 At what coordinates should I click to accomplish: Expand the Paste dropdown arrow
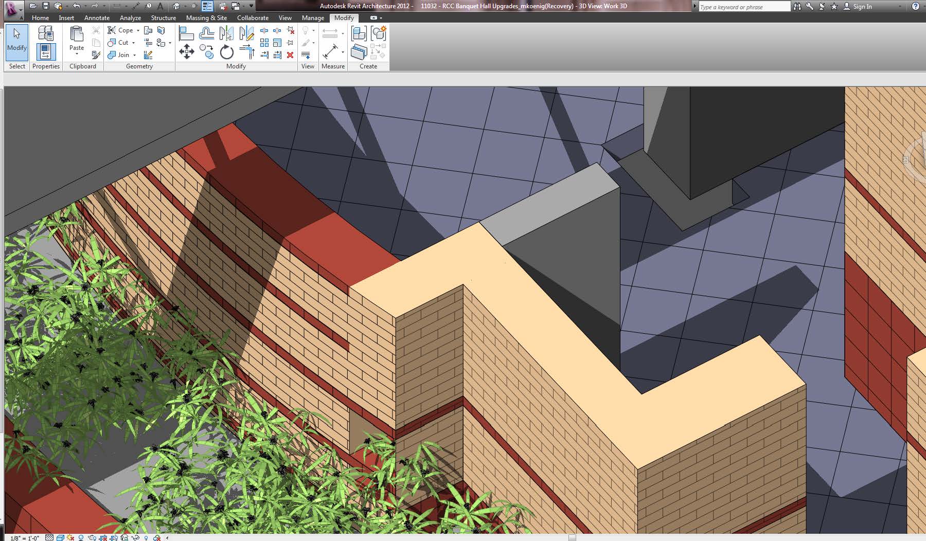coord(77,54)
